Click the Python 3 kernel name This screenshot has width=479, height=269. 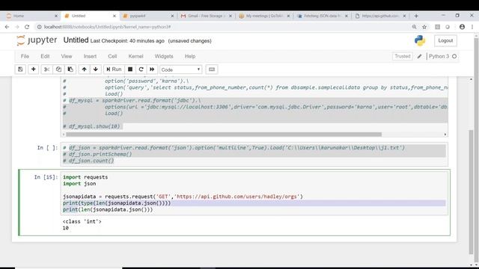439,56
